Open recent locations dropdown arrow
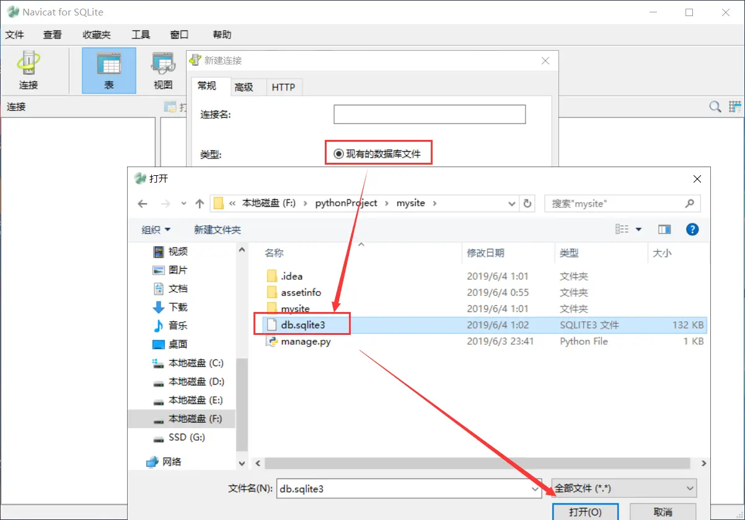Screen dimensions: 745x520 (x=184, y=203)
